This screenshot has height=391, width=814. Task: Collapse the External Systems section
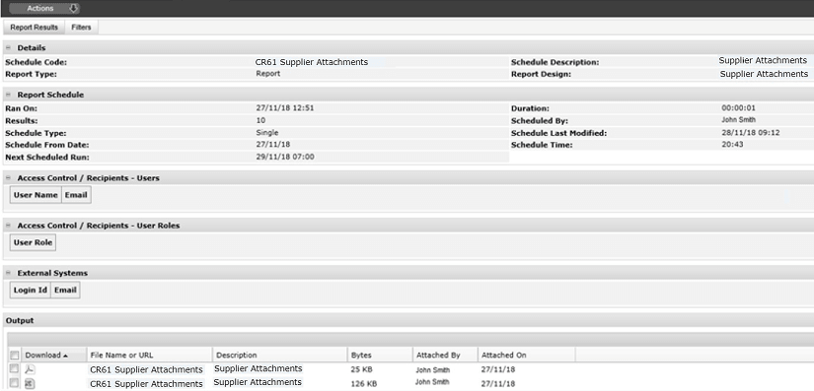(x=8, y=273)
